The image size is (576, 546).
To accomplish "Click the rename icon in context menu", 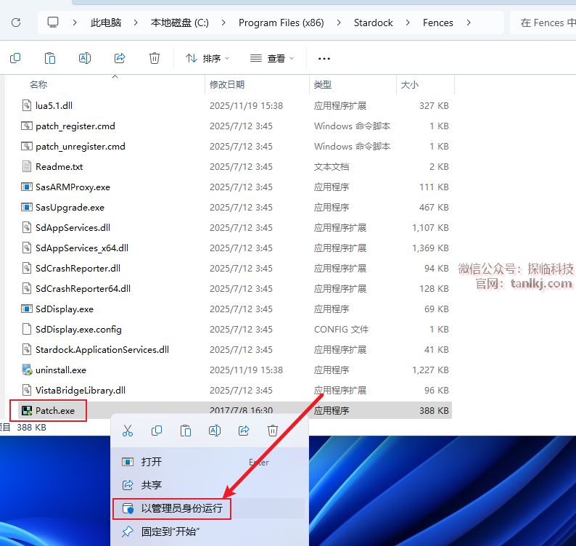I will [215, 431].
